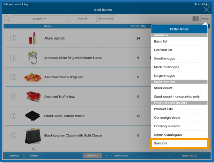Tap the Wi-Fi status icon
This screenshot has height=163, width=214.
click(x=195, y=5)
